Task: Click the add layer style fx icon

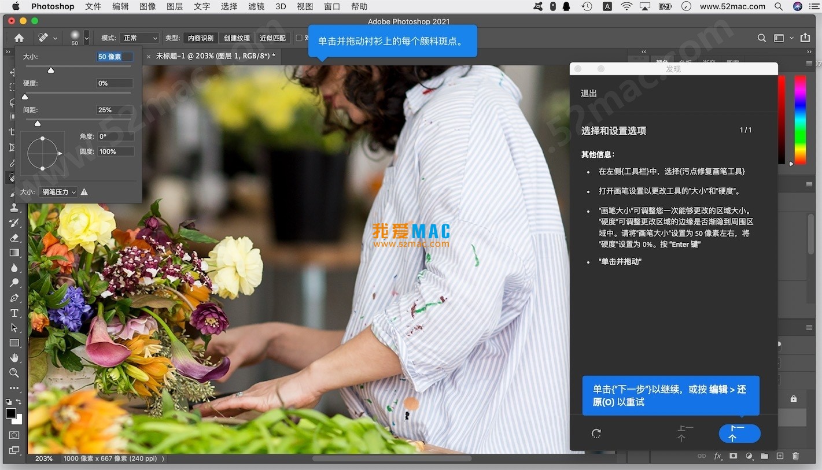Action: tap(718, 456)
